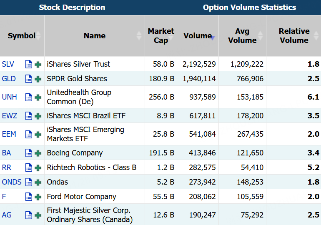Screen dimensions: 321x225
Task: Open the SLV ticker symbol link
Action: point(8,64)
